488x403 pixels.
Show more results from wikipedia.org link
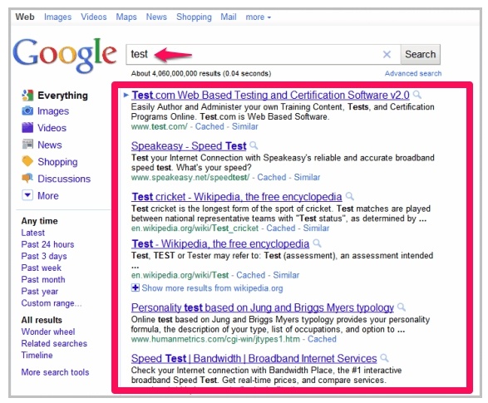(x=212, y=288)
